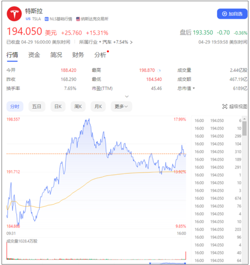Click the after-hours price 193.350

click(x=203, y=33)
